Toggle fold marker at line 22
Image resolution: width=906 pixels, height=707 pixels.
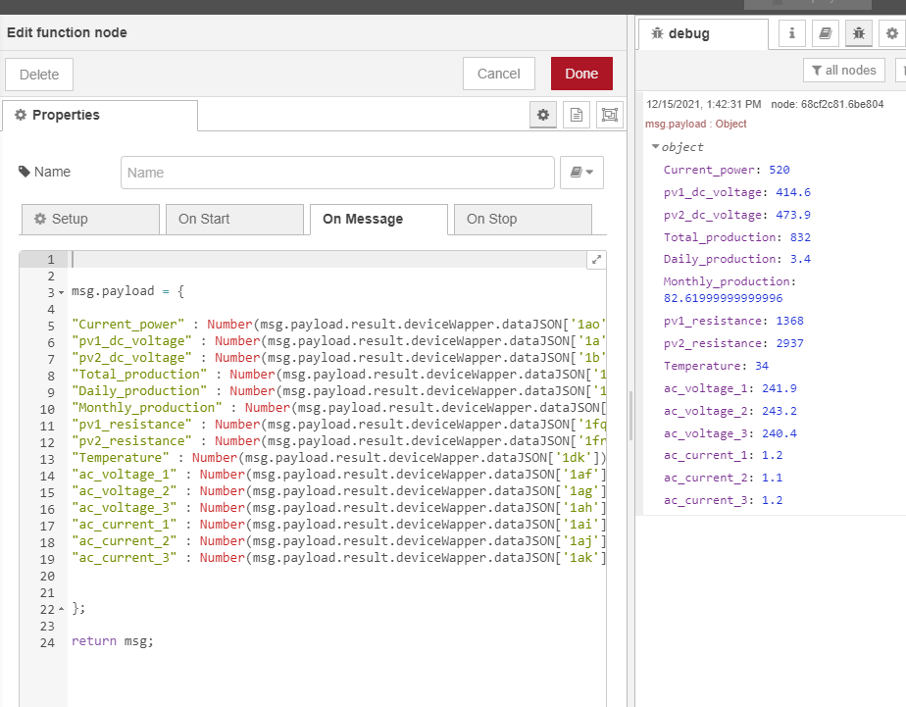[x=61, y=609]
